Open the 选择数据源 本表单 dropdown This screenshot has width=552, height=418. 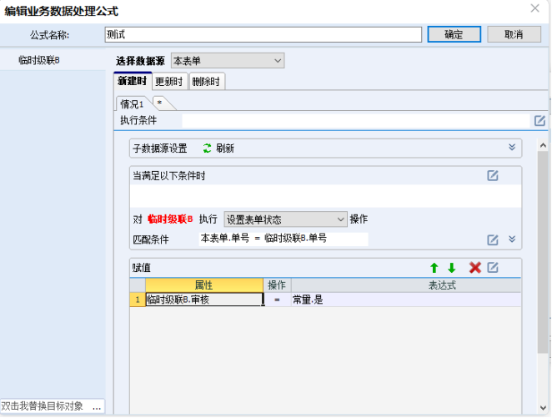tap(228, 61)
